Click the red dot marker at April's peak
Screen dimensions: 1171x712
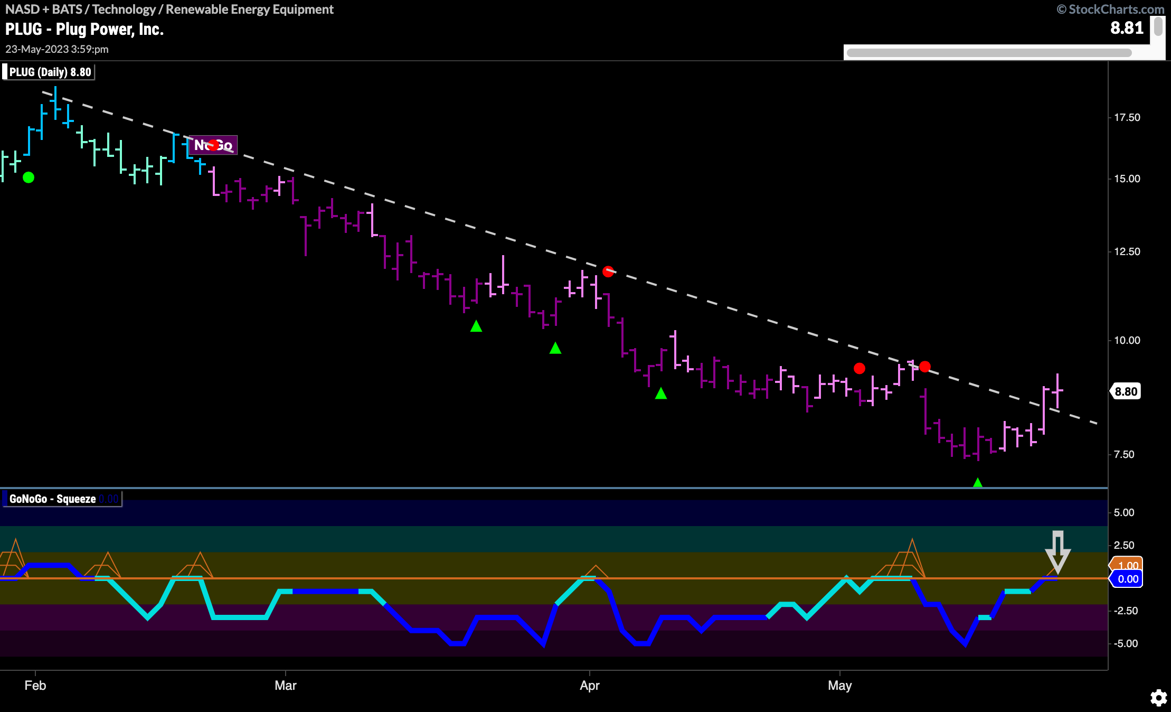608,271
